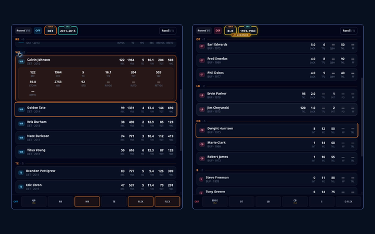Pick Brandon Pettigrew player name

40,171
